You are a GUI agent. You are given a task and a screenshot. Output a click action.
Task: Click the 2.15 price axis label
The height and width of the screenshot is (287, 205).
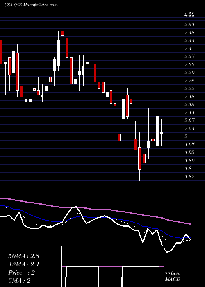189,104
